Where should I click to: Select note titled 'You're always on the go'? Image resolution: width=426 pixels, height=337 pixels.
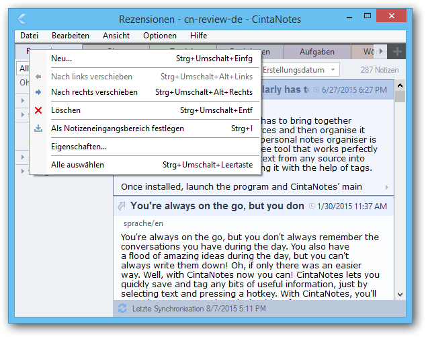tap(217, 206)
